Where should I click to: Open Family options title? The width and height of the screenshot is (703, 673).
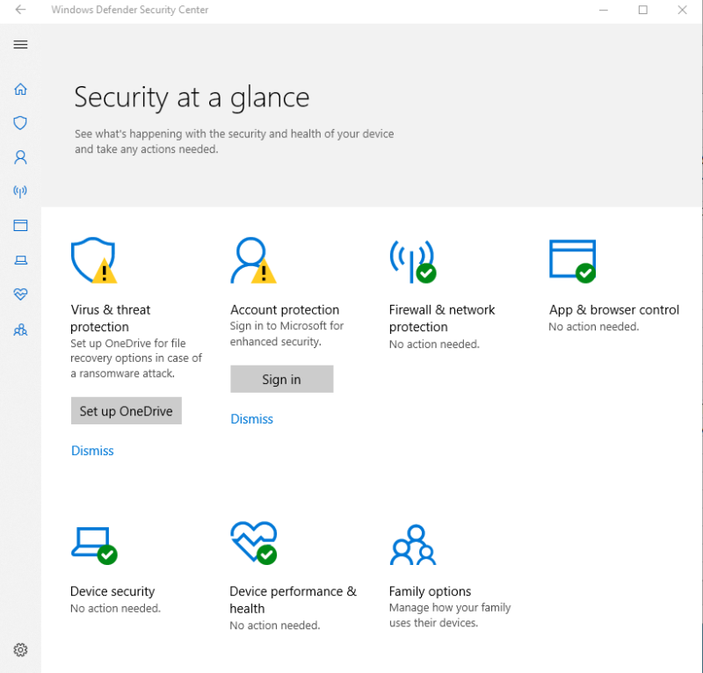click(x=430, y=591)
